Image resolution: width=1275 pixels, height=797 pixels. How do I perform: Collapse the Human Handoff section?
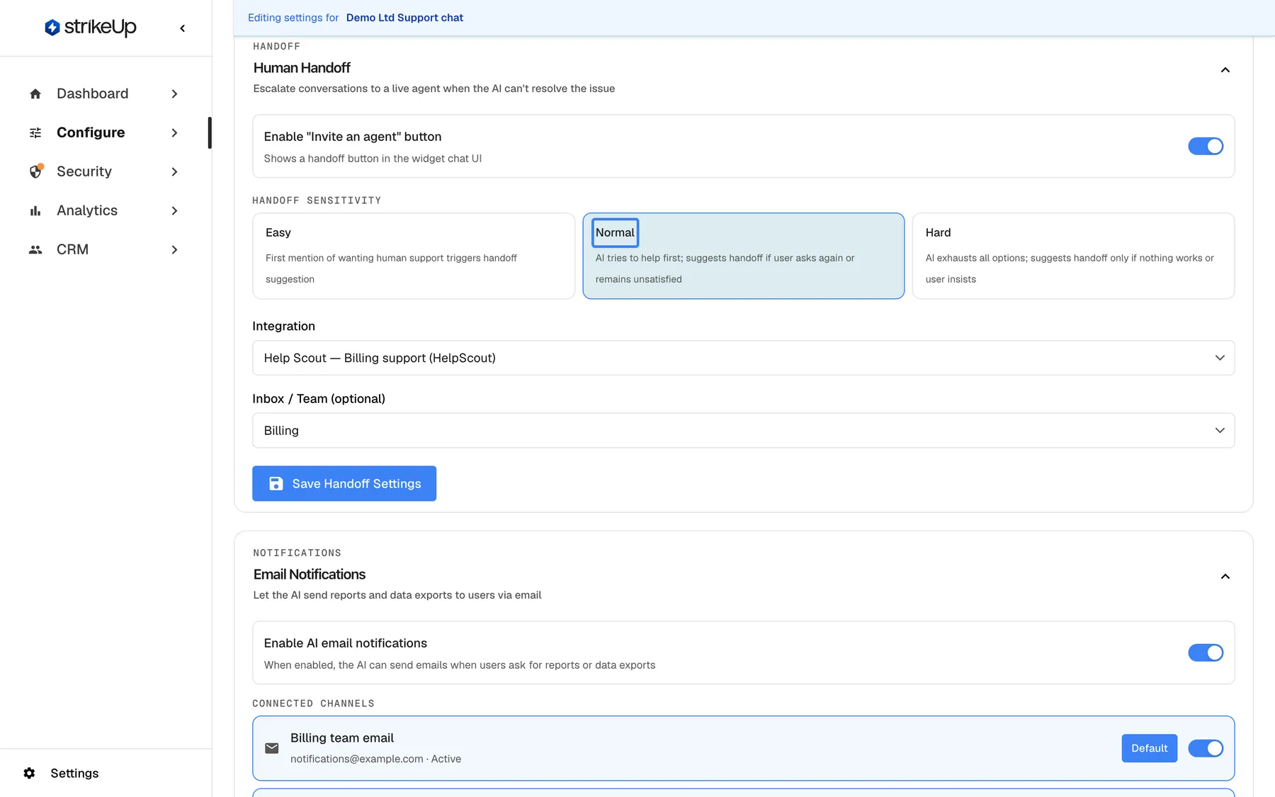coord(1225,69)
